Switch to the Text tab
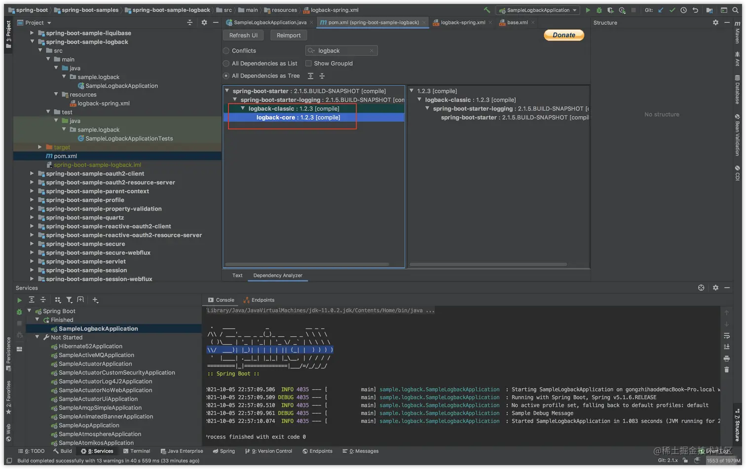Viewport: 746px width, 469px height. [x=237, y=276]
